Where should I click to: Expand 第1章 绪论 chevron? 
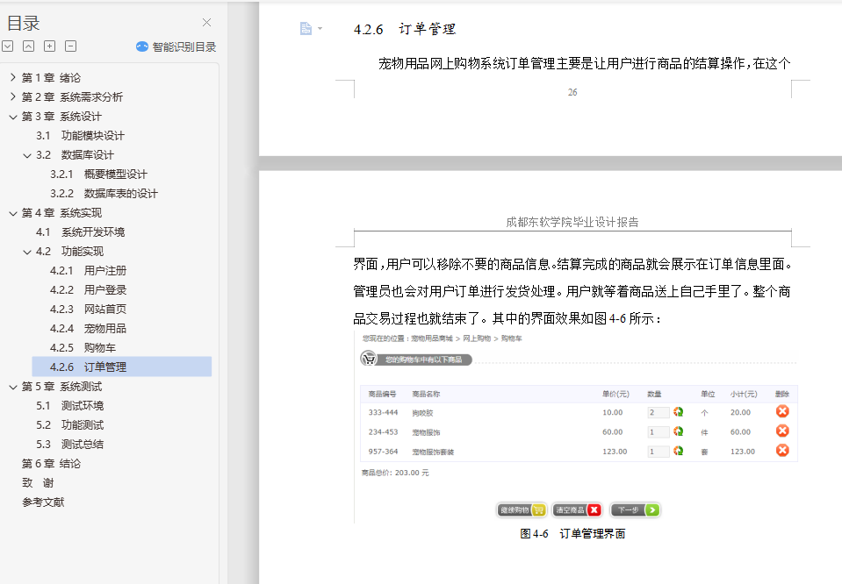[x=13, y=78]
